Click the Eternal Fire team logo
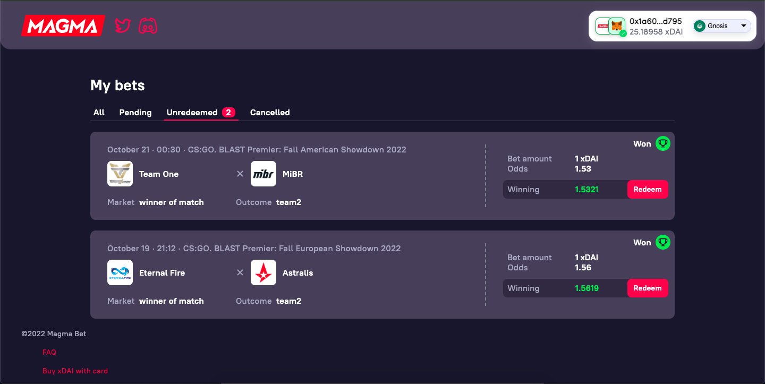Image resolution: width=765 pixels, height=384 pixels. [x=120, y=272]
